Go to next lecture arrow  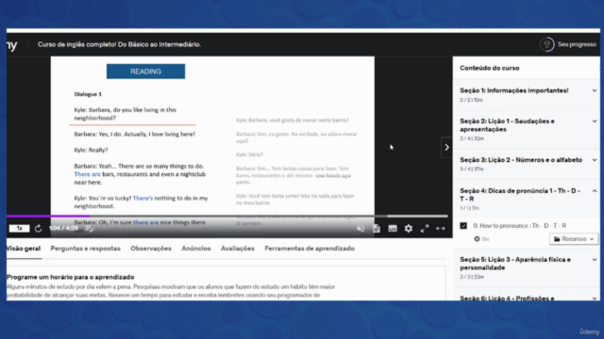(x=446, y=147)
